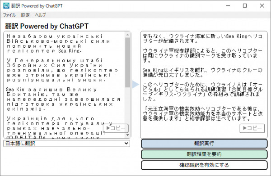Click scrollbar up arrow in source pane
This screenshot has height=176, width=271.
[128, 35]
